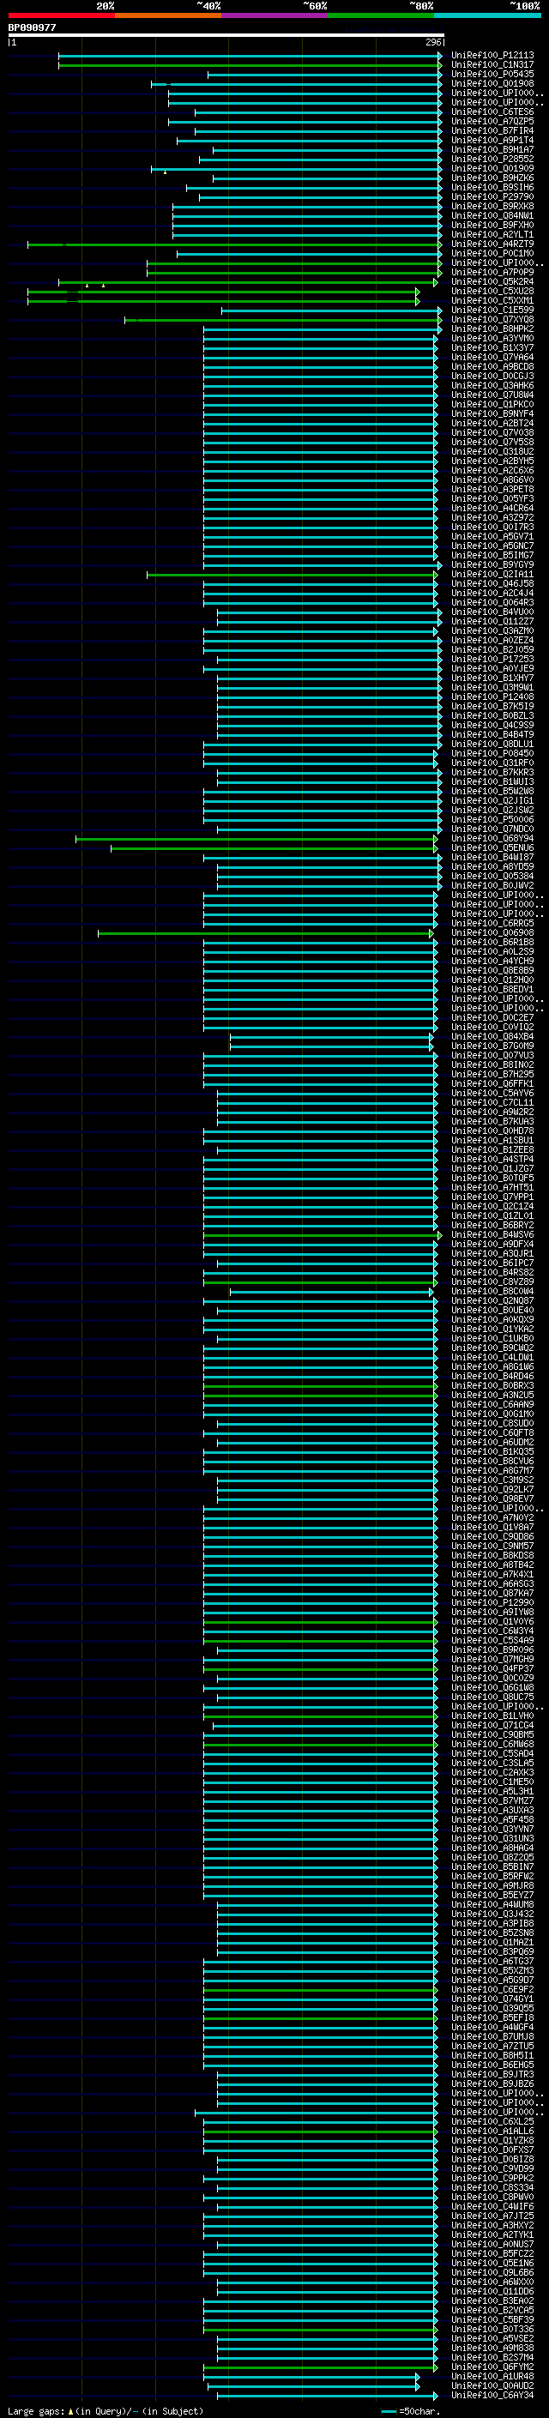This screenshot has height=2418, width=549.
Task: Click the BP090977 query sequence label
Action: (32, 27)
